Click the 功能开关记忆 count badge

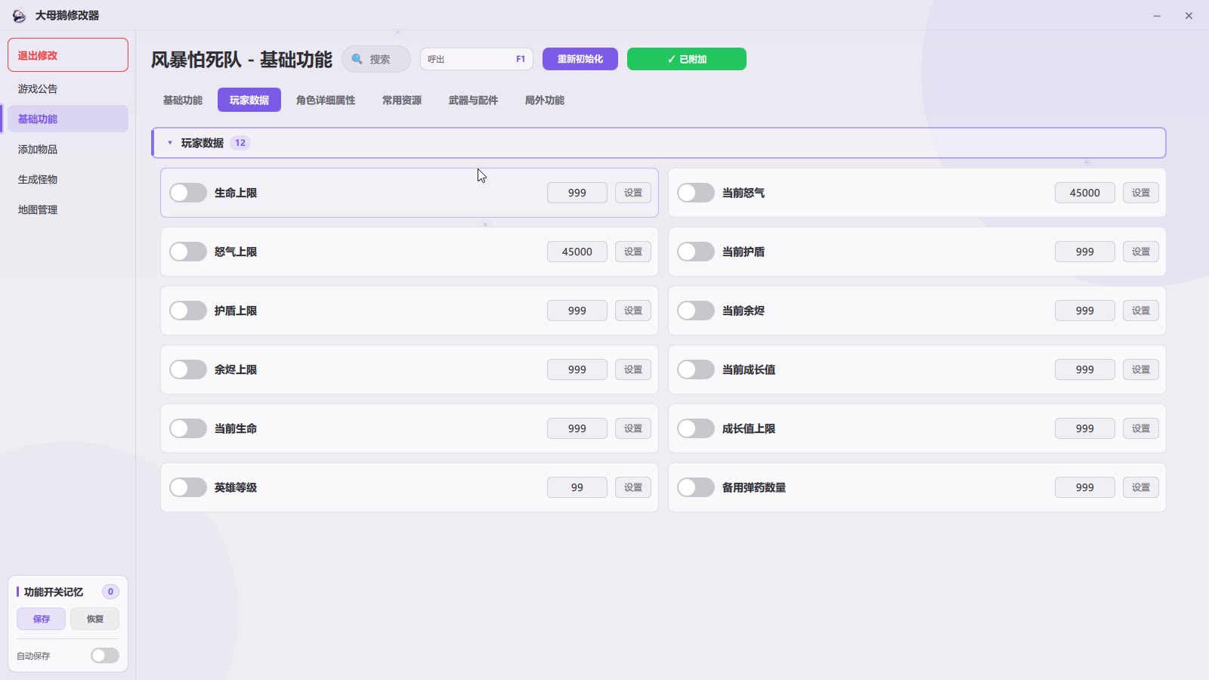110,592
